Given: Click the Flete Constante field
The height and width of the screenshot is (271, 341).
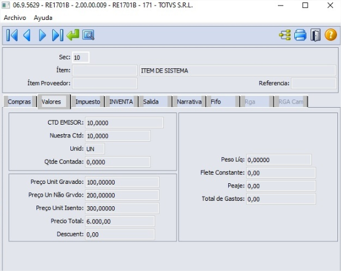Looking at the screenshot, I should (x=281, y=172).
